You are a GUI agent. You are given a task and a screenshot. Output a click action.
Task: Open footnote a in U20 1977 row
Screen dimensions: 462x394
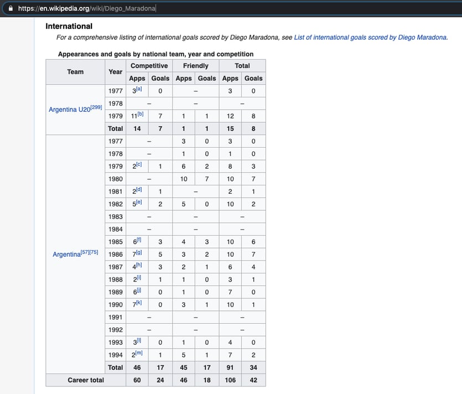point(139,89)
